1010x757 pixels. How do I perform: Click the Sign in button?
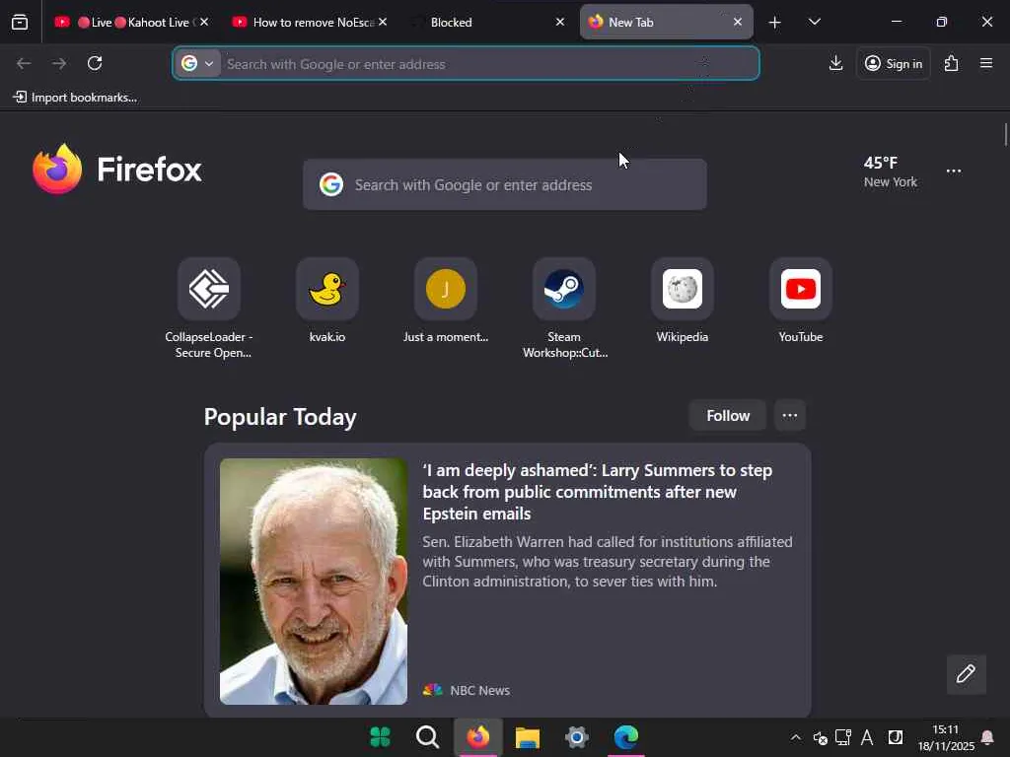point(894,63)
